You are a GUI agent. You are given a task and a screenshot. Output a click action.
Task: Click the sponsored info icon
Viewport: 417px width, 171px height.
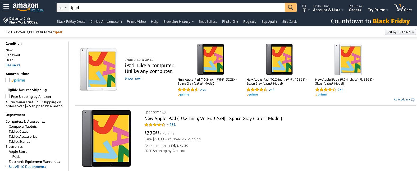click(164, 112)
